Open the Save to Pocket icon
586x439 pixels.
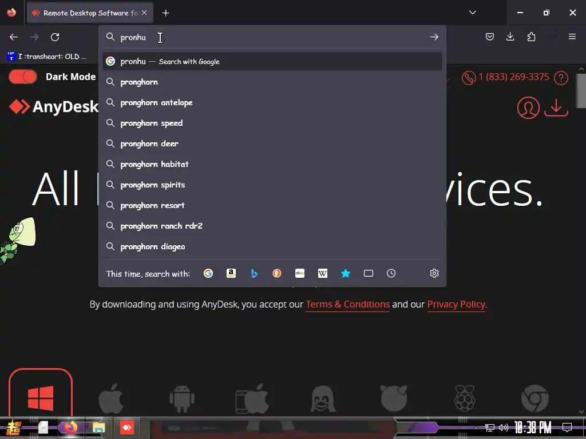tap(490, 37)
